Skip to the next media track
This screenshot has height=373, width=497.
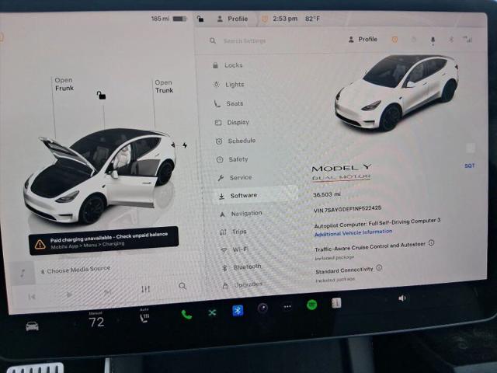click(x=108, y=292)
